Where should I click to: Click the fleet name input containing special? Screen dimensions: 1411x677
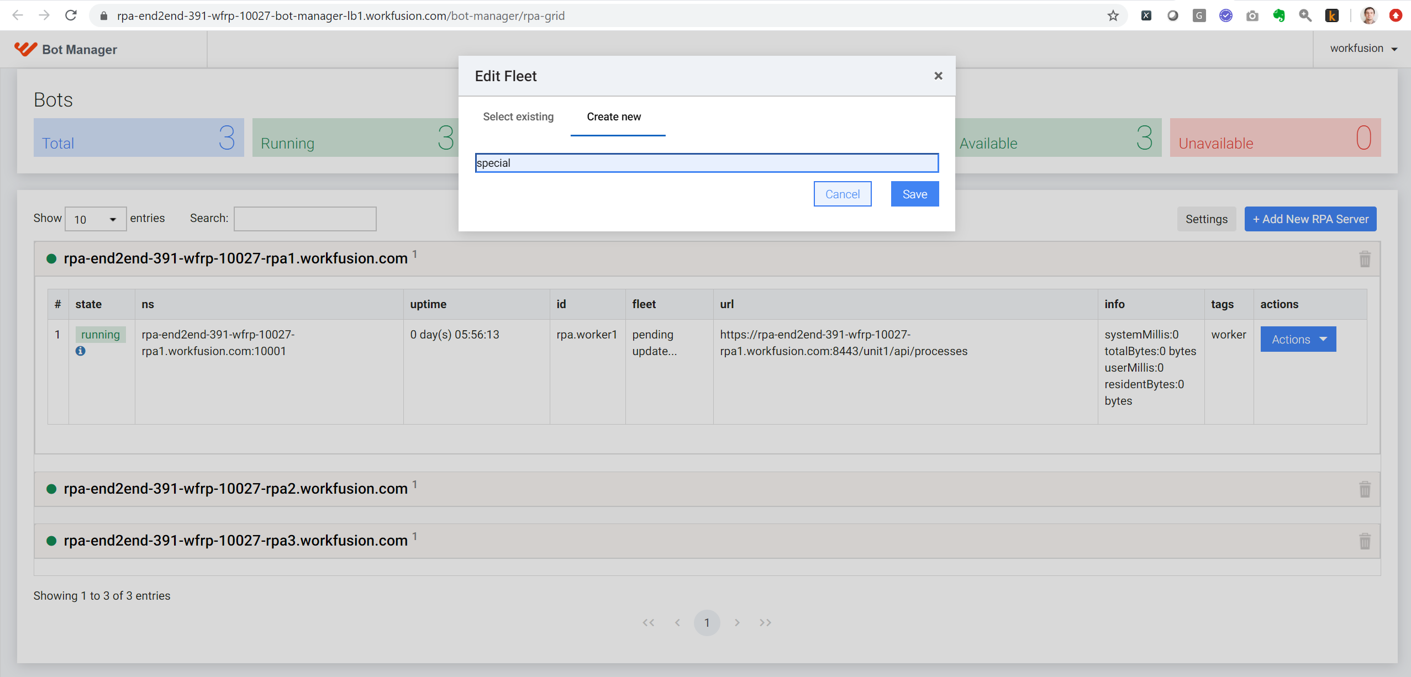[707, 163]
